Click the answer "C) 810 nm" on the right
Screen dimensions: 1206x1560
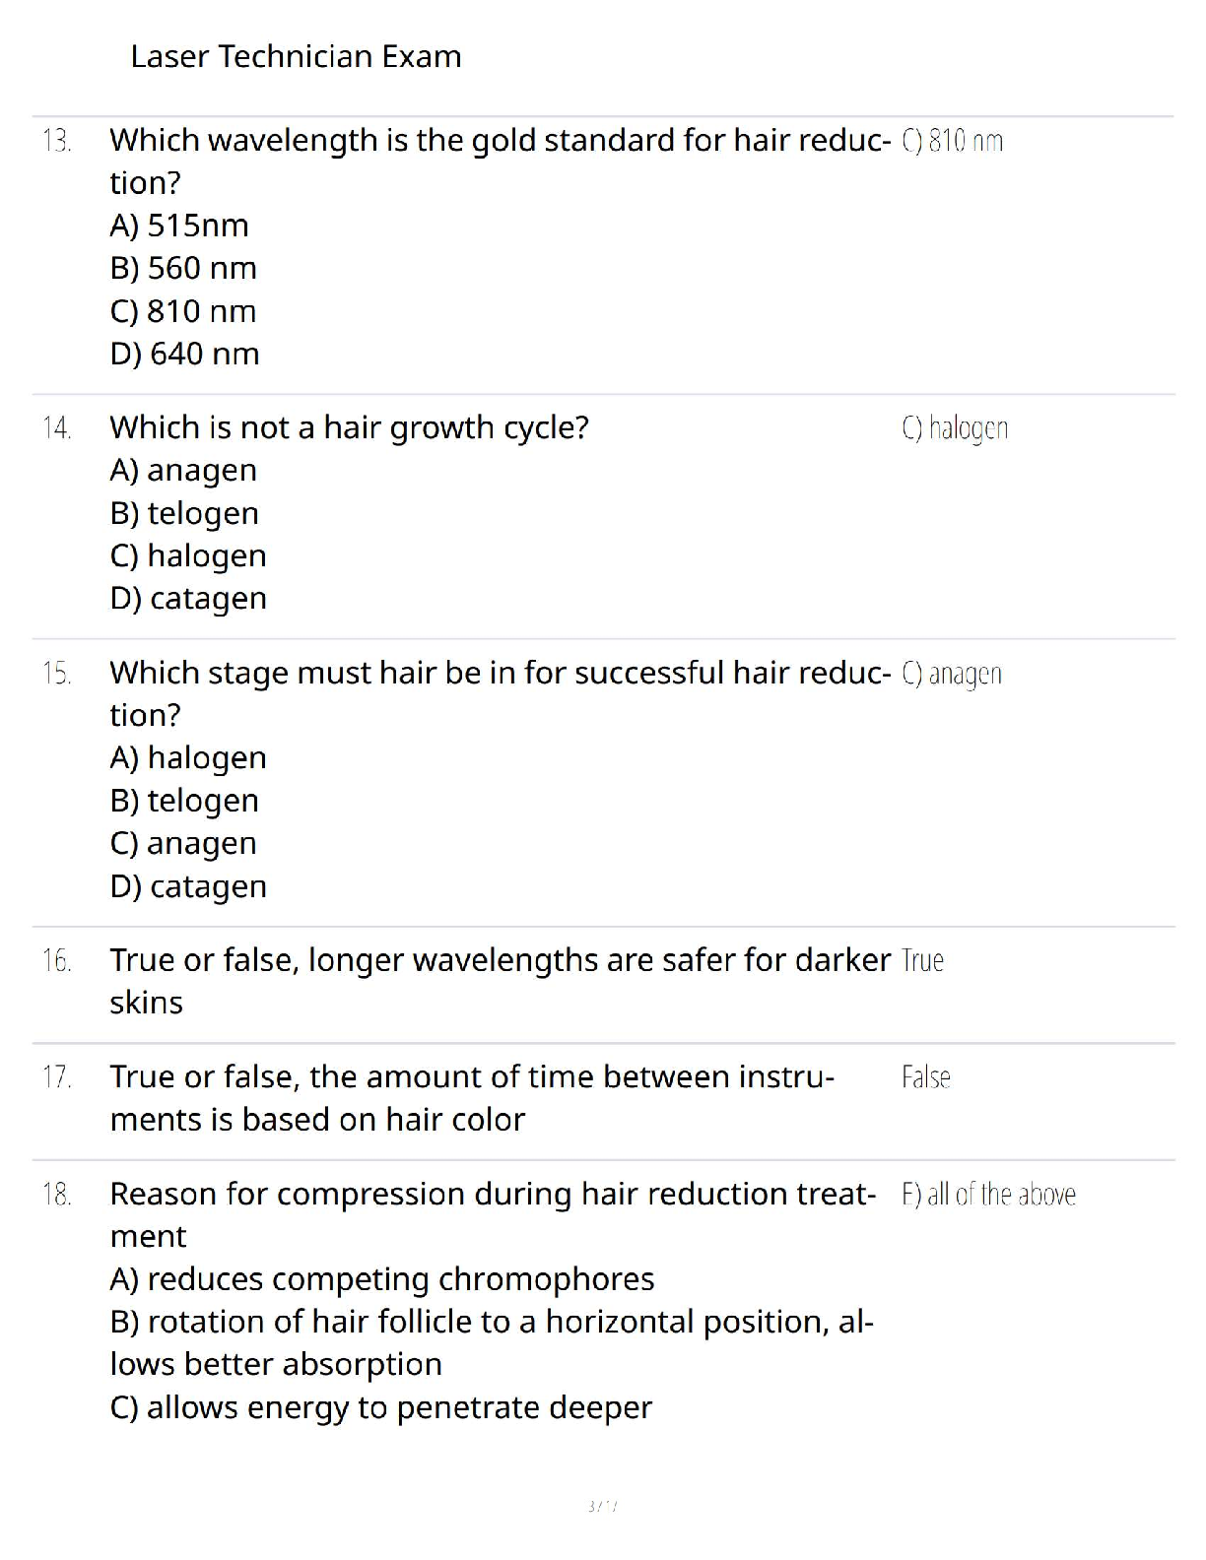tap(952, 142)
